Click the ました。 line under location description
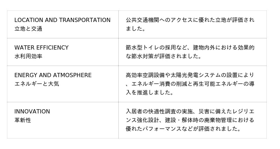This screenshot has width=280, height=149. click(136, 29)
